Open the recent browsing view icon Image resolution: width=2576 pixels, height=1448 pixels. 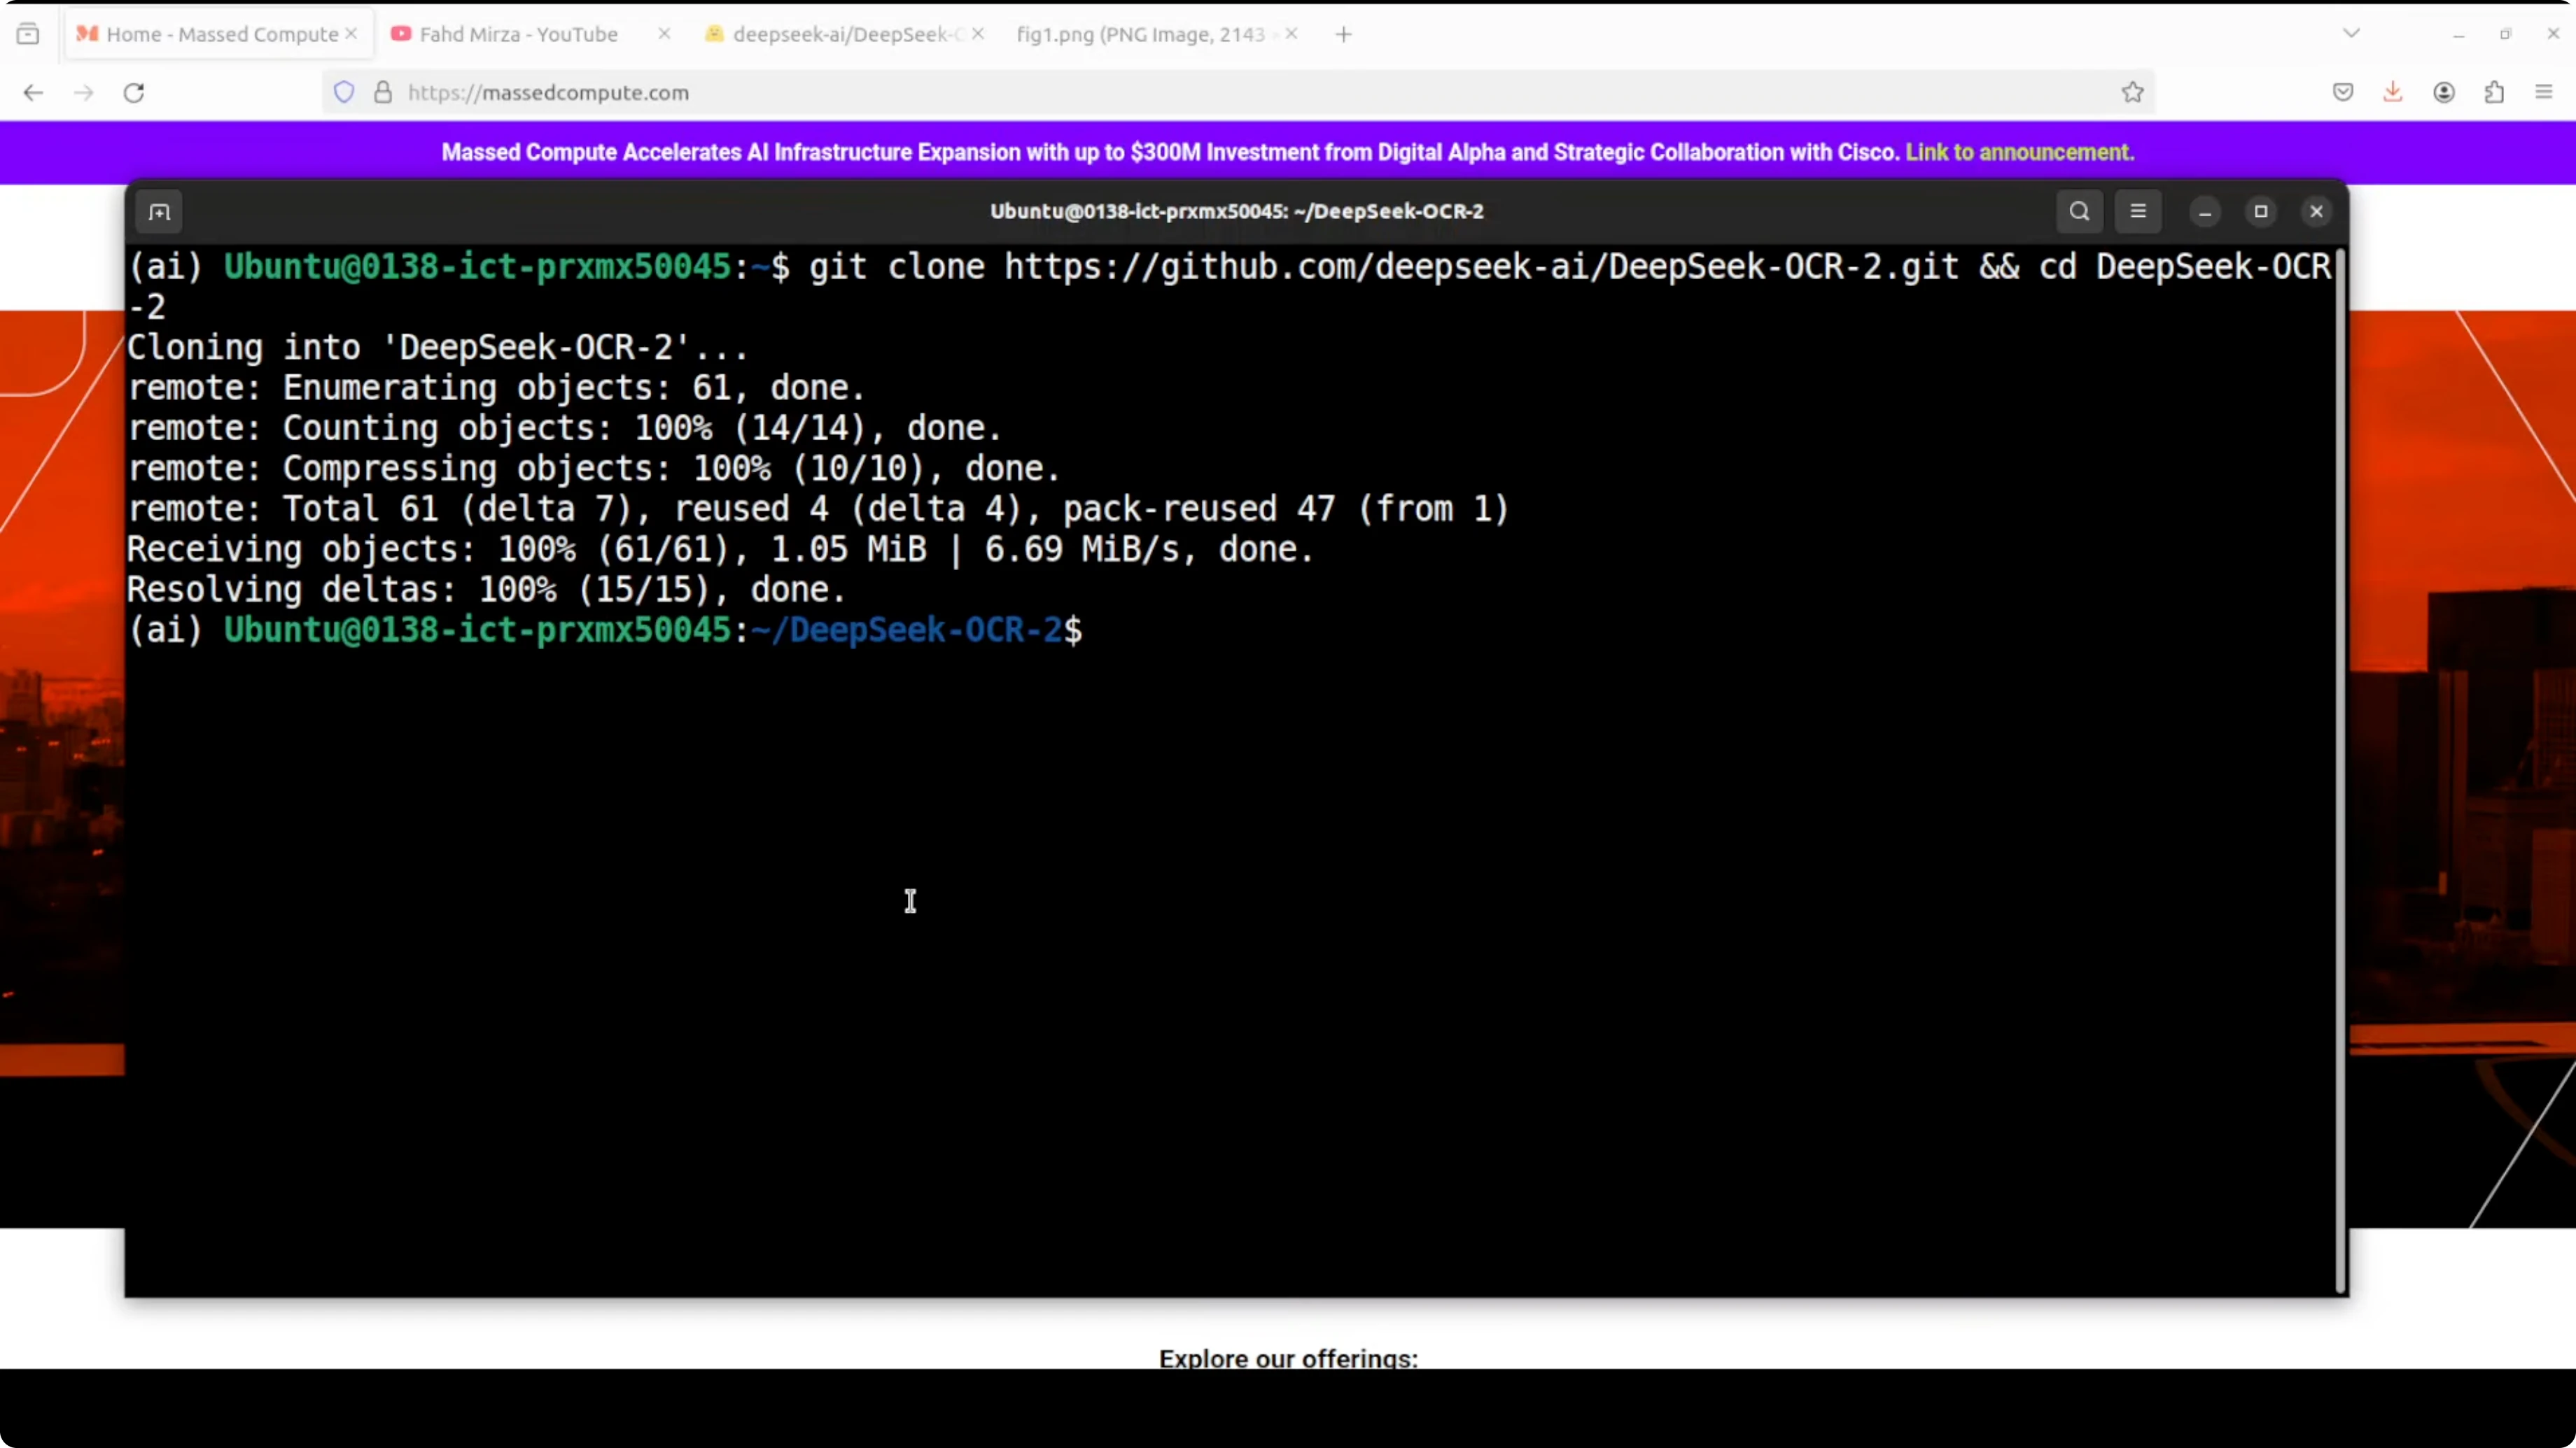(28, 34)
